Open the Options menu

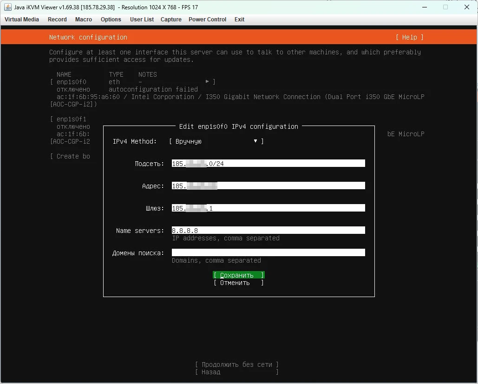[111, 20]
